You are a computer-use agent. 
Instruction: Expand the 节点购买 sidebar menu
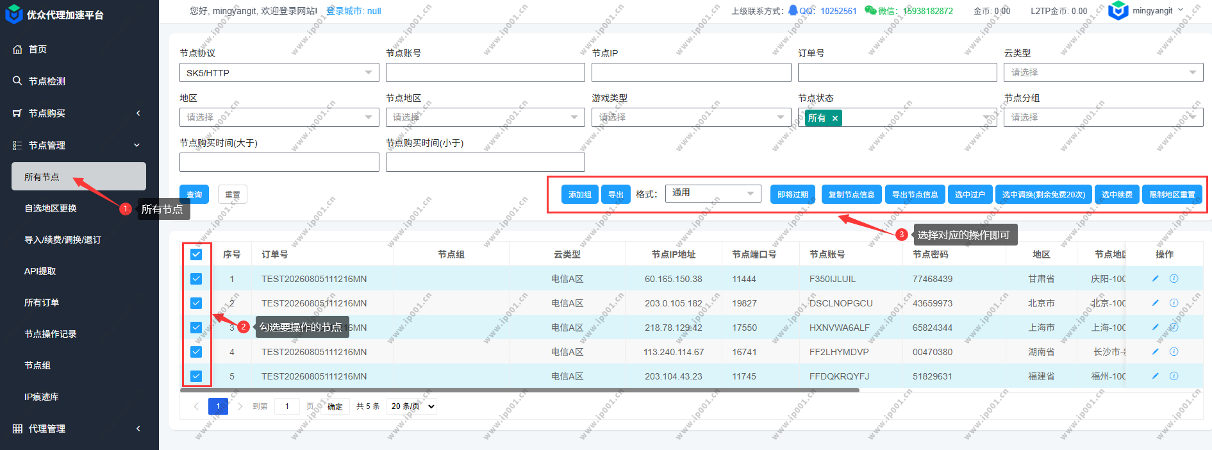click(79, 113)
